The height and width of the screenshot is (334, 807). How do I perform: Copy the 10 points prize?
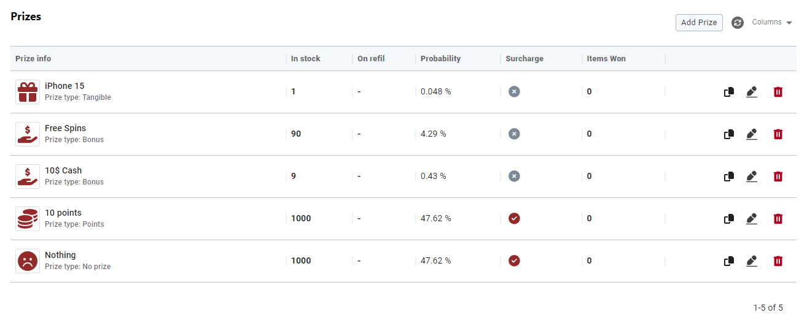click(729, 219)
